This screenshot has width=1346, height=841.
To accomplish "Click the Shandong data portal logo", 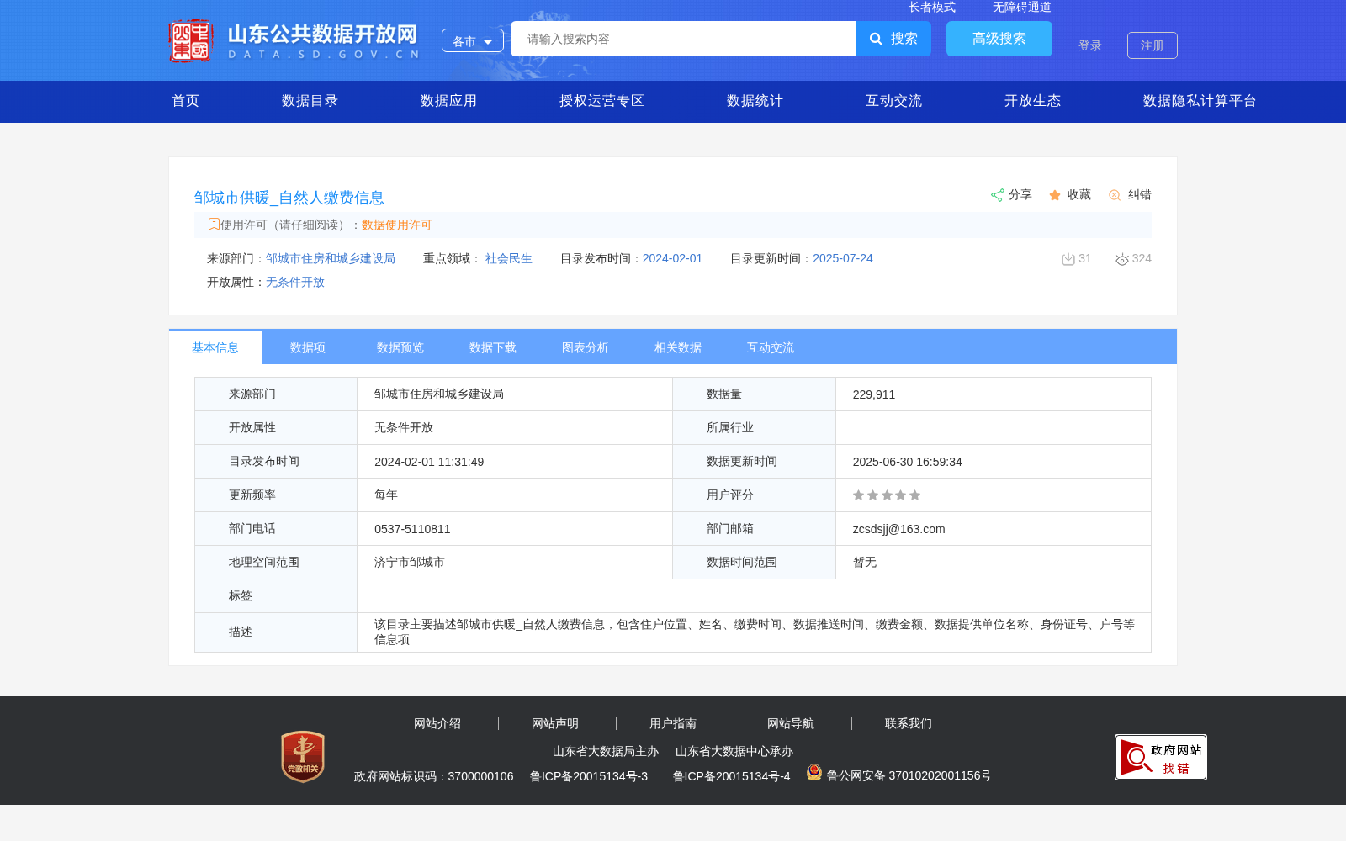I will coord(294,40).
